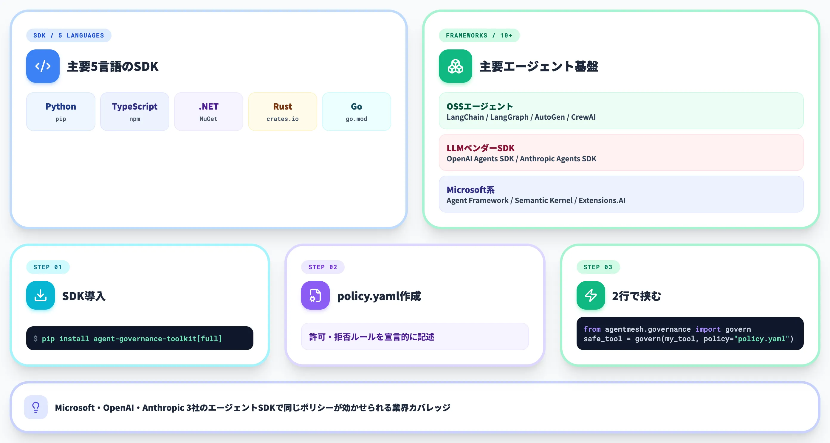The height and width of the screenshot is (443, 830).
Task: Click the heading policy.yaml作成
Action: (379, 296)
